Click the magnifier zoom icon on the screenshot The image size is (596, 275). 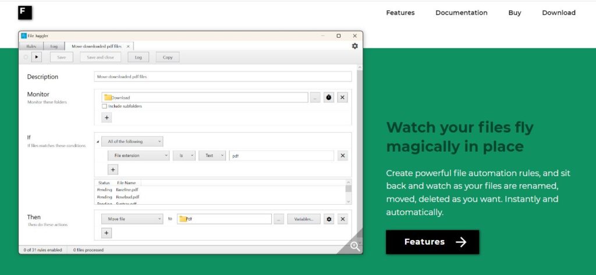pos(355,246)
